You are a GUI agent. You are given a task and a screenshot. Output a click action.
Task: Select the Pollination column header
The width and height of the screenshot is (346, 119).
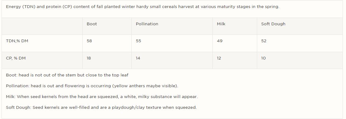147,24
